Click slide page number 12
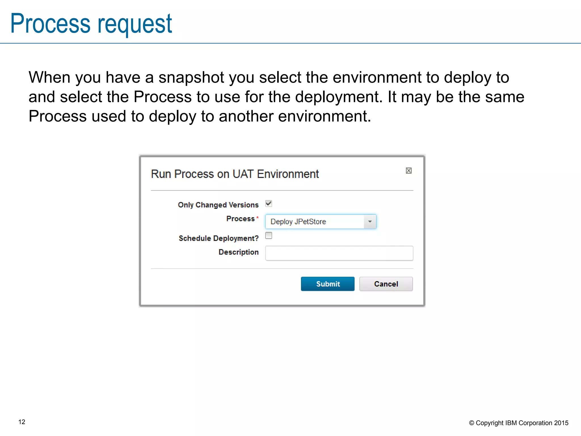Image resolution: width=581 pixels, height=436 pixels. pyautogui.click(x=22, y=422)
